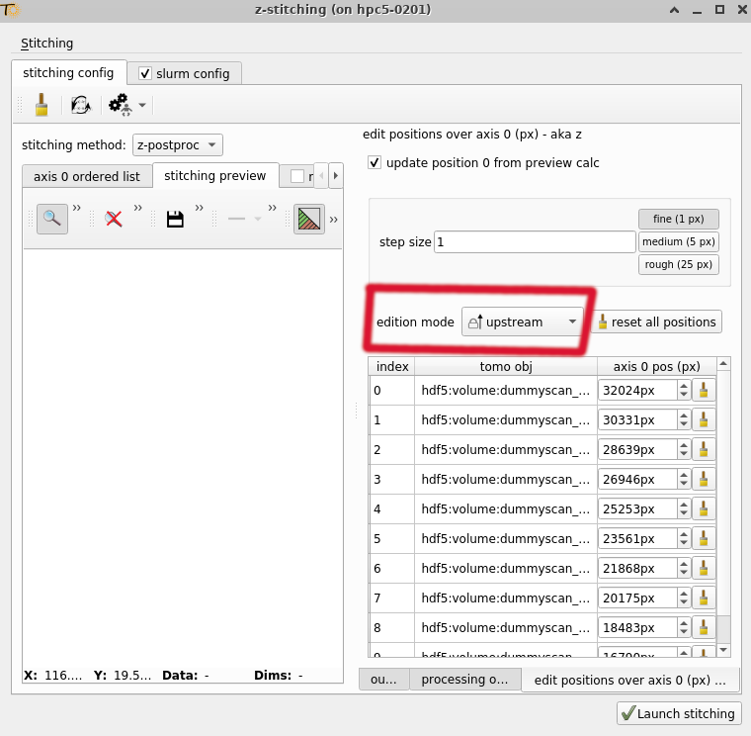The width and height of the screenshot is (751, 736).
Task: Open the dropdown arrow next to gears icon
Action: [x=142, y=105]
